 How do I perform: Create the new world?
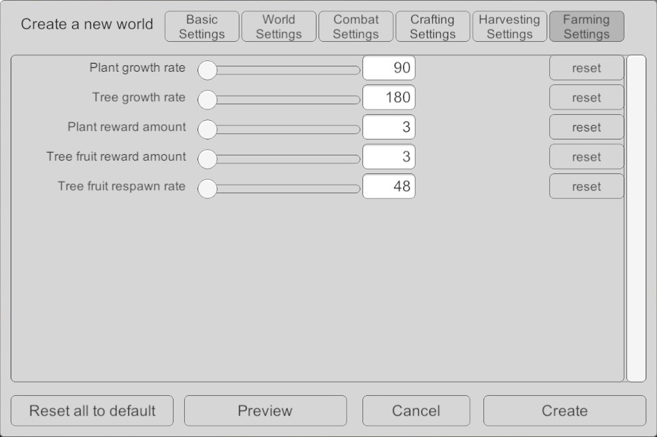[x=565, y=410]
